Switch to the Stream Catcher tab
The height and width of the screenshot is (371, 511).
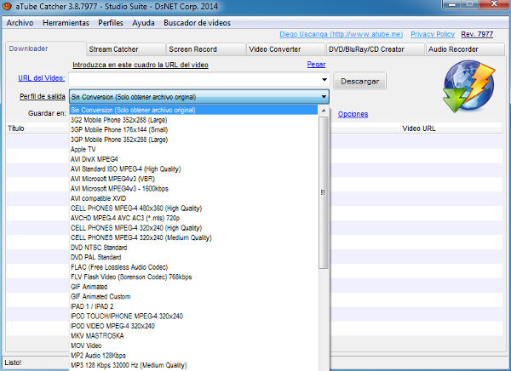point(113,49)
